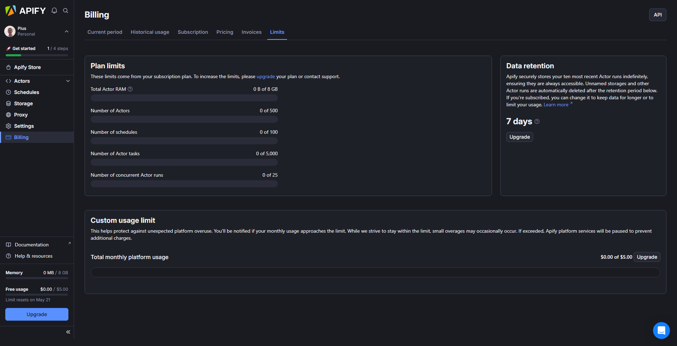Switch to the Invoices tab
The image size is (677, 346).
[251, 32]
